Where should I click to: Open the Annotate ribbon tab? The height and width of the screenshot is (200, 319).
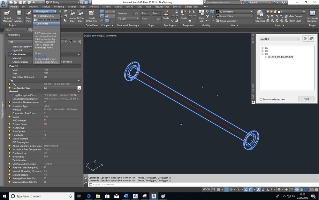[x=94, y=6]
